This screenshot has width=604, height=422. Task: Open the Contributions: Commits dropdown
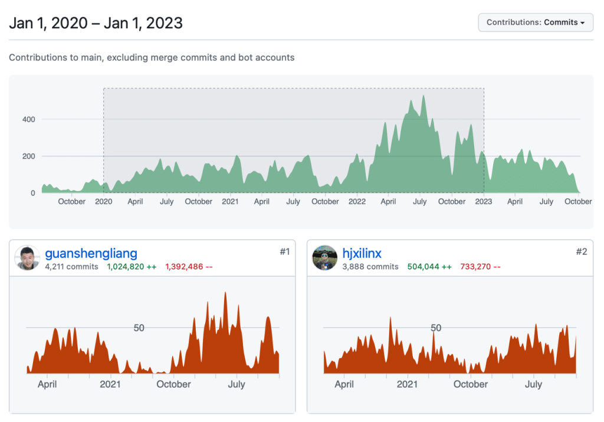(x=535, y=22)
